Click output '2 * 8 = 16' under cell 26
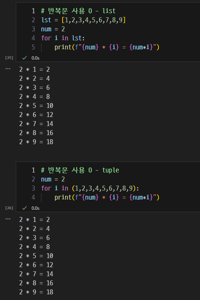The image size is (200, 300). click(x=36, y=283)
